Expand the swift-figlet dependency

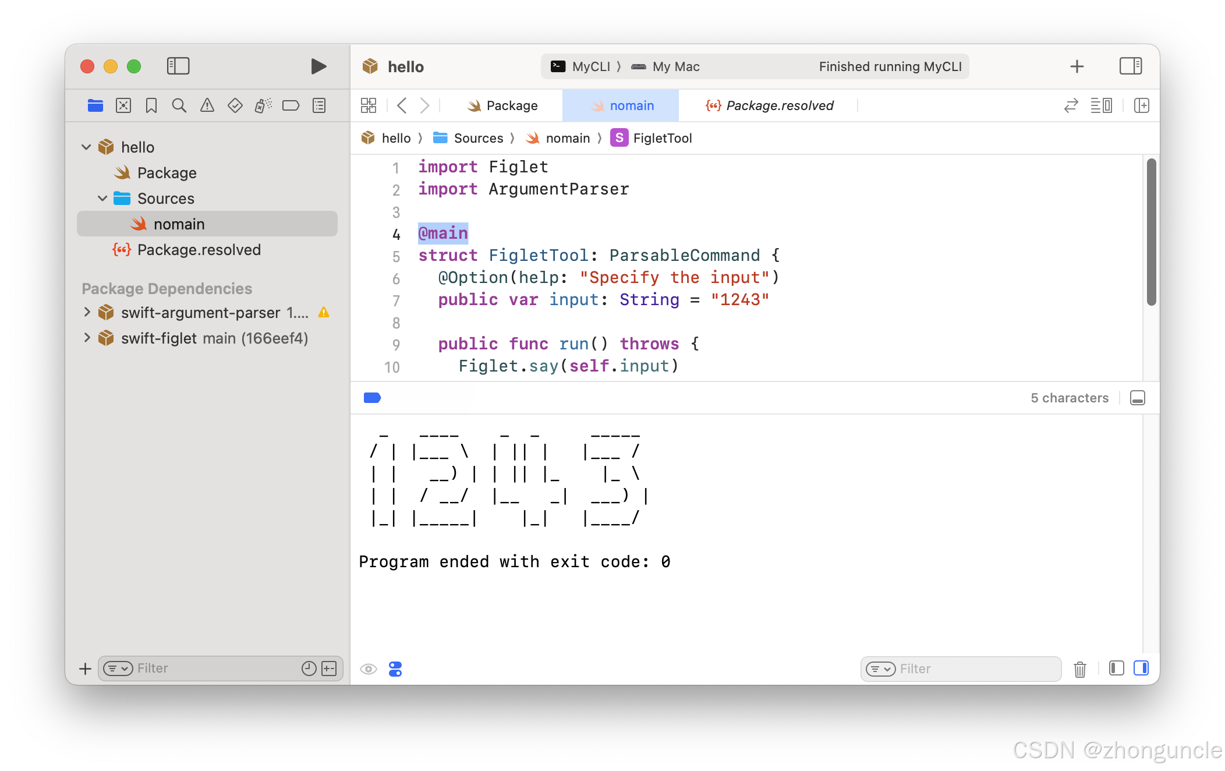pos(87,338)
